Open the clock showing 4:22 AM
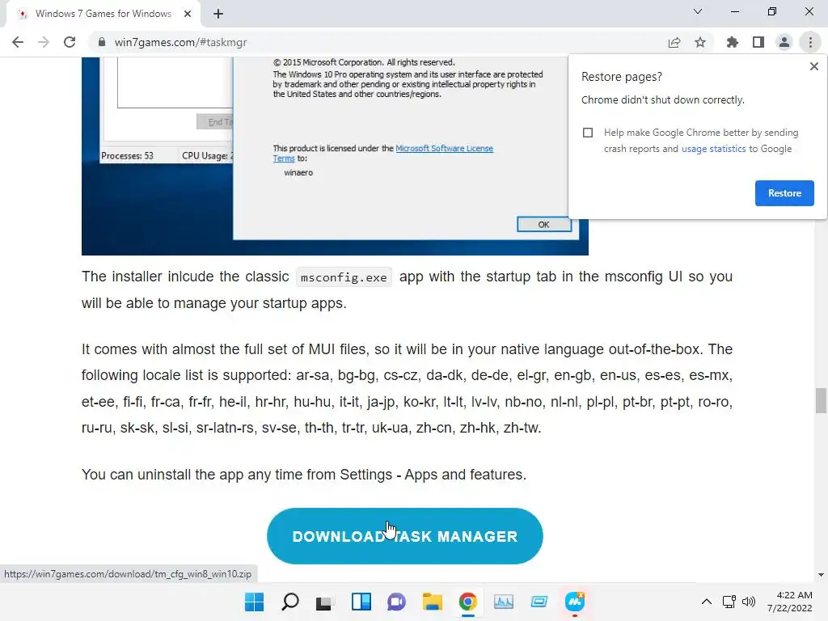This screenshot has width=828, height=621. (789, 602)
